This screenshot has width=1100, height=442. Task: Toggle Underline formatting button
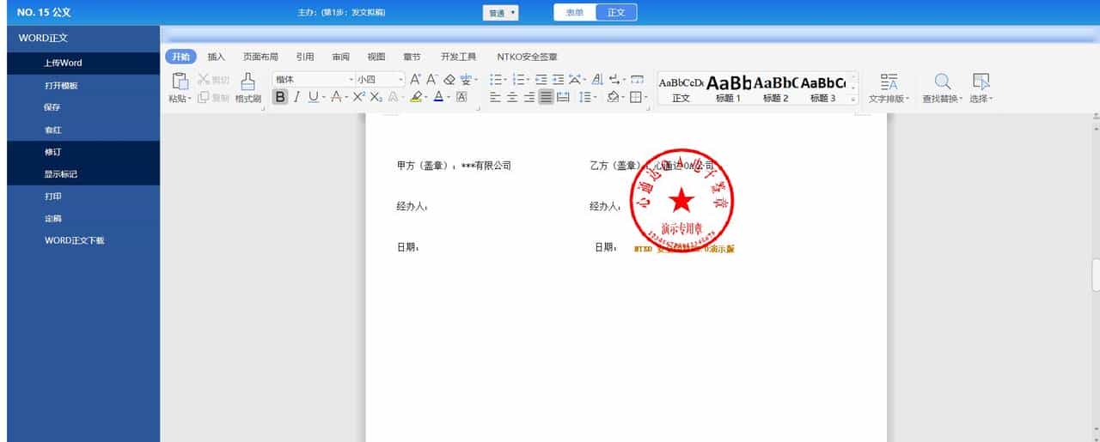[x=313, y=97]
